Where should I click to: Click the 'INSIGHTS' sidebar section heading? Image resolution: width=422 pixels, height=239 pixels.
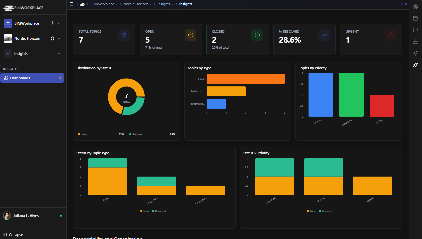(x=11, y=69)
